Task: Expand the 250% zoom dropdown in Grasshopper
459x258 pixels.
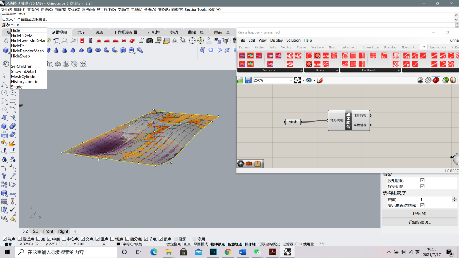Action: point(290,80)
